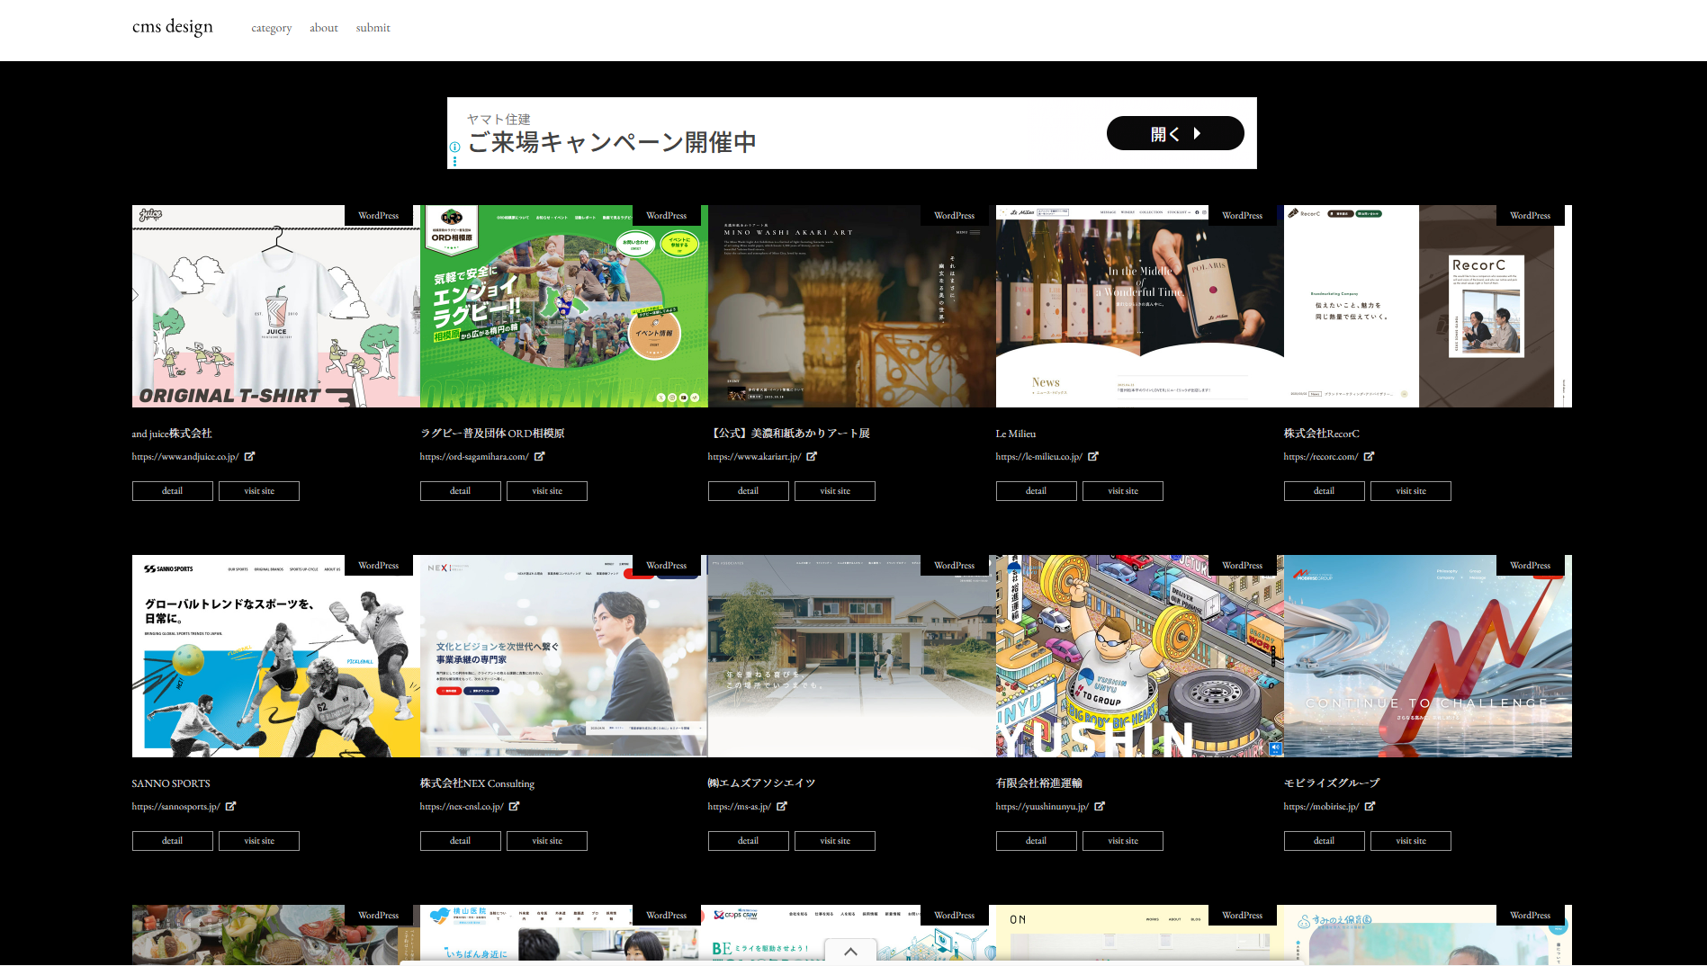The width and height of the screenshot is (1707, 966).
Task: Visit site for 株式会社NEX Consulting
Action: (547, 841)
